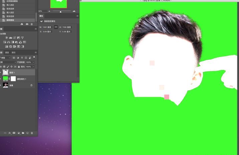Create new fill or adjustment layer
239x155 pixels.
click(x=18, y=133)
